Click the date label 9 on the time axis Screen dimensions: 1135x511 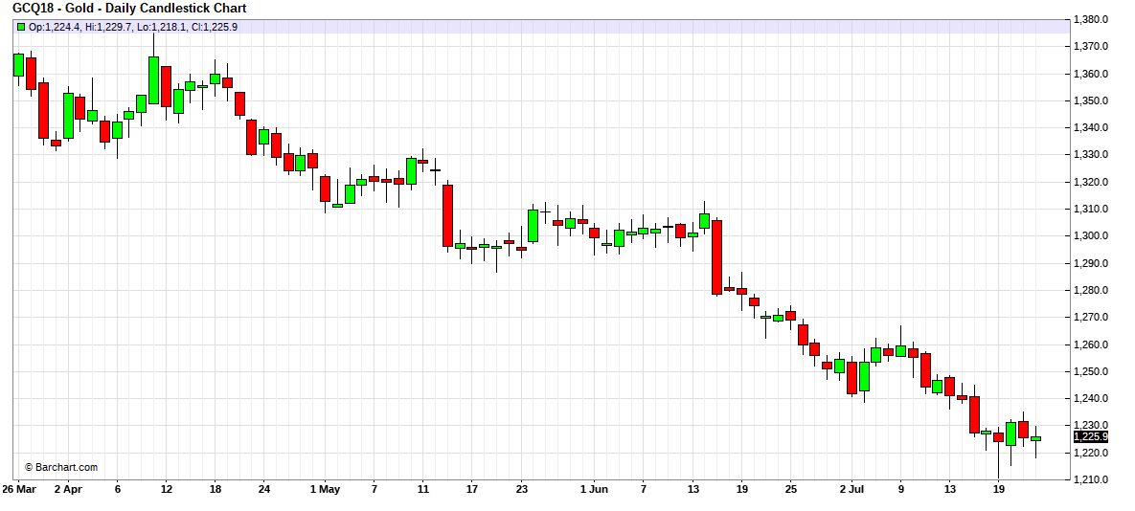901,489
